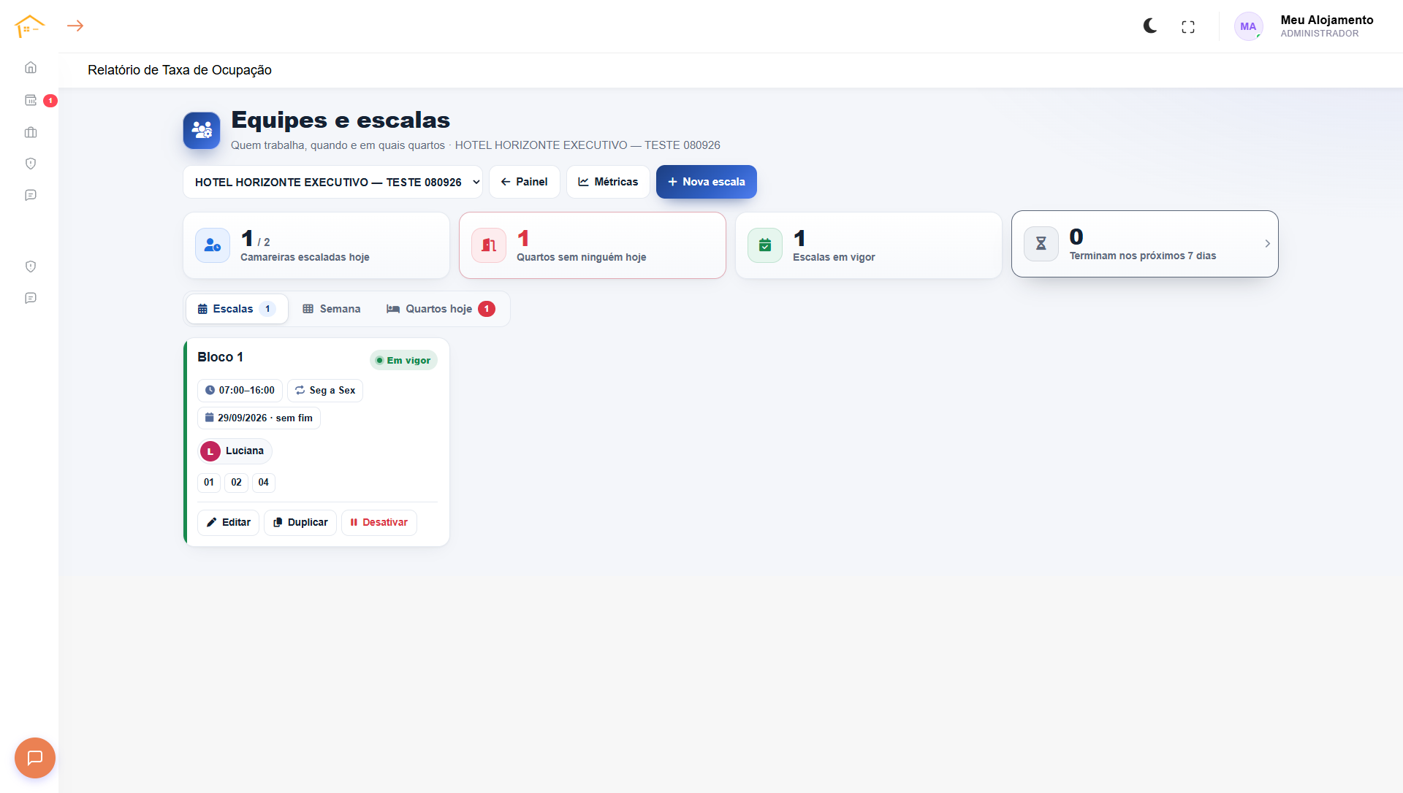This screenshot has height=793, width=1403.
Task: Enter fullscreen mode via the brackets icon
Action: pyautogui.click(x=1188, y=27)
